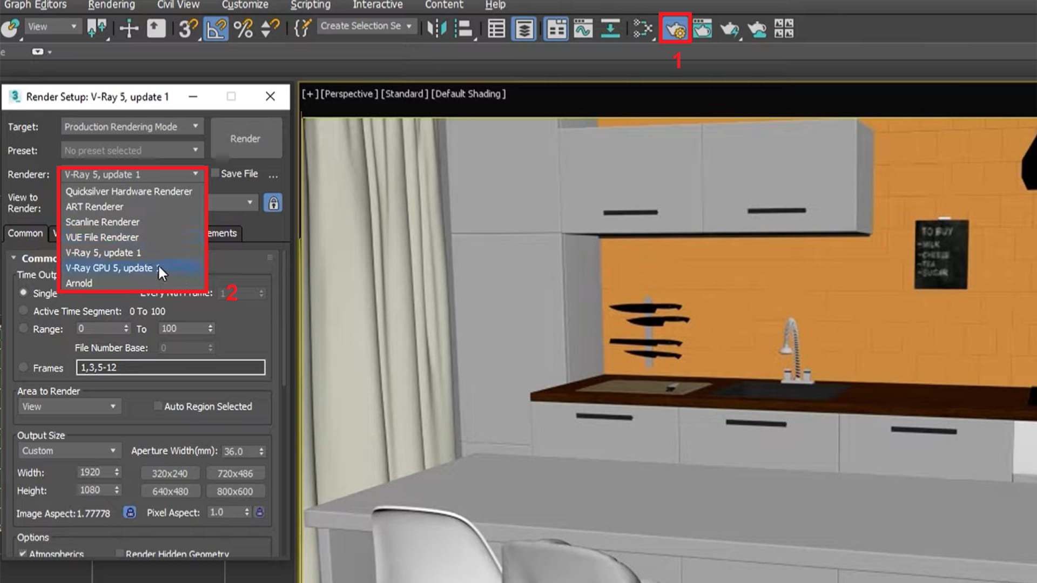Select the Single radio button

[x=24, y=293]
